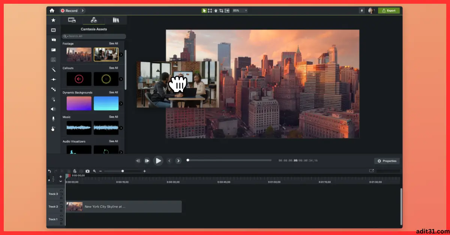Add a new track with plus icon
This screenshot has height=235, width=450.
61,177
